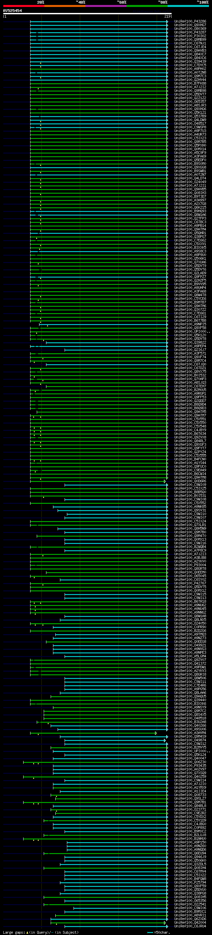Select hit label UniRef100_C7DYC5
The height and width of the screenshot is (935, 212).
click(190, 65)
